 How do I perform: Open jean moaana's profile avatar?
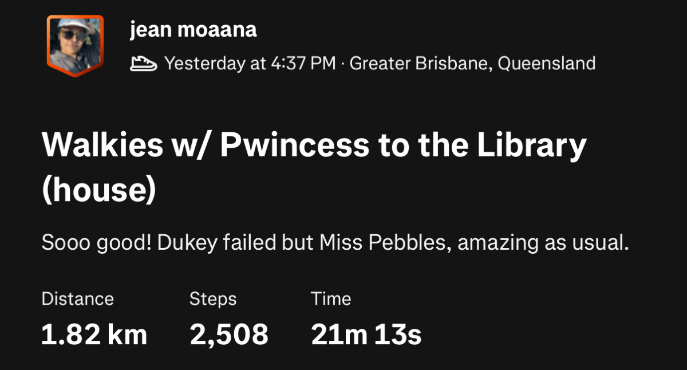pyautogui.click(x=75, y=44)
